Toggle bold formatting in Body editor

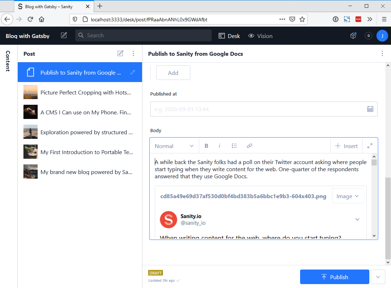[206, 146]
